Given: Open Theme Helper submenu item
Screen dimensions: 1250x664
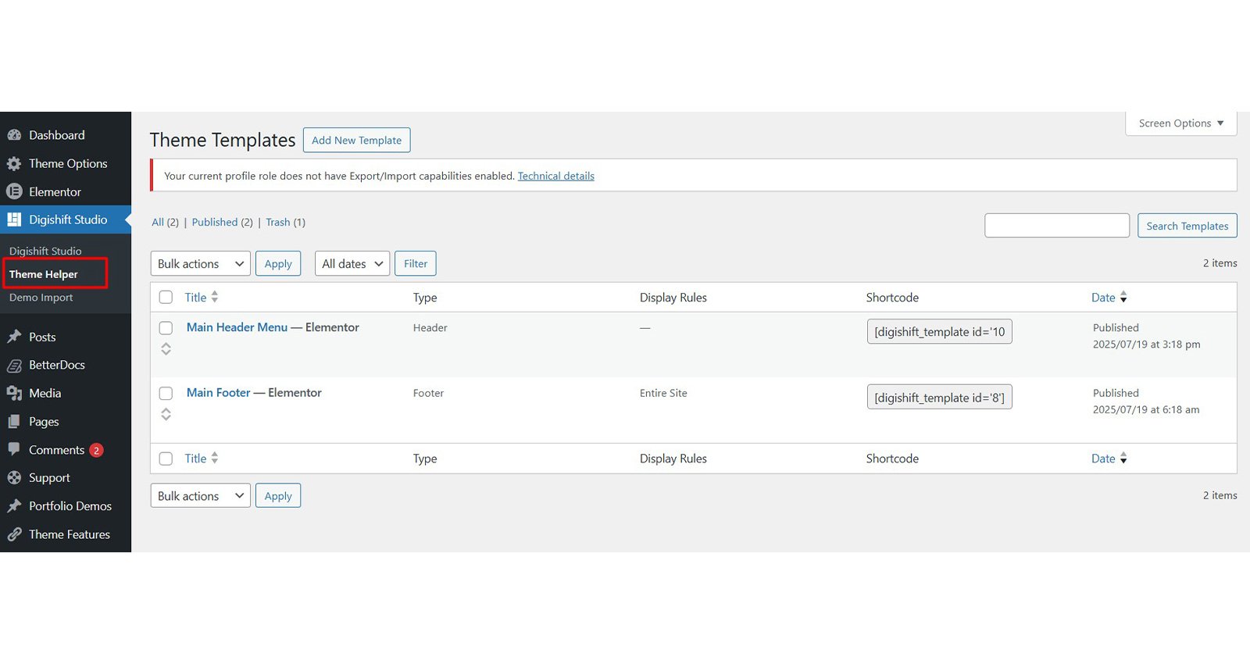Looking at the screenshot, I should (x=44, y=274).
